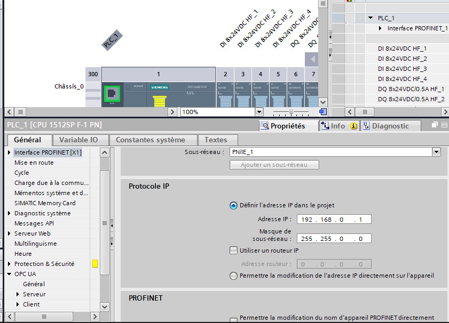449x323 pixels.
Task: Select the module image in rack slot 3
Action: (243, 95)
